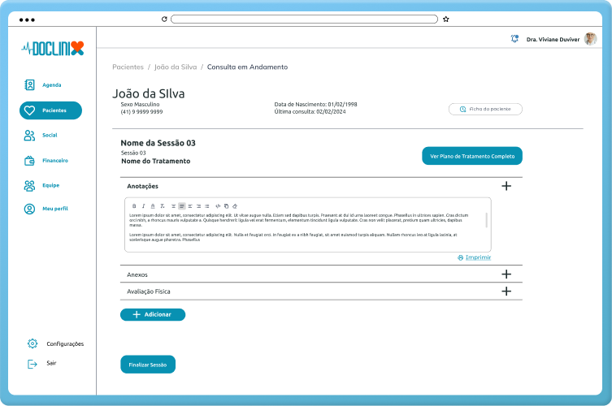Select the Pacientes menu item

[50, 110]
